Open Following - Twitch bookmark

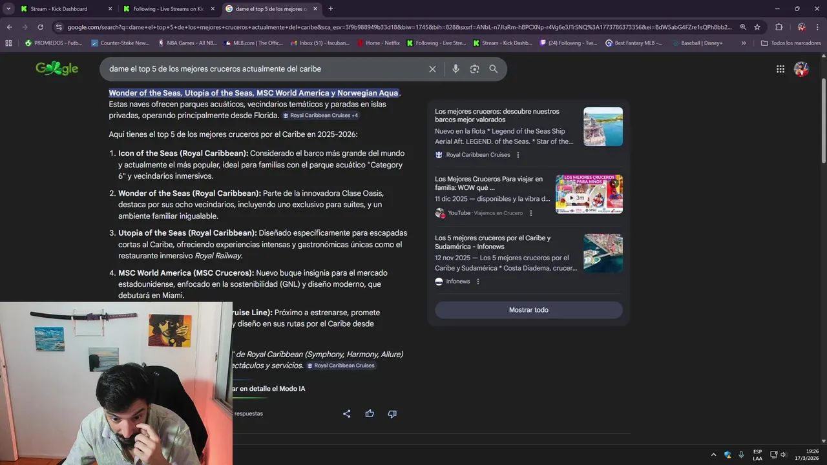[x=568, y=43]
